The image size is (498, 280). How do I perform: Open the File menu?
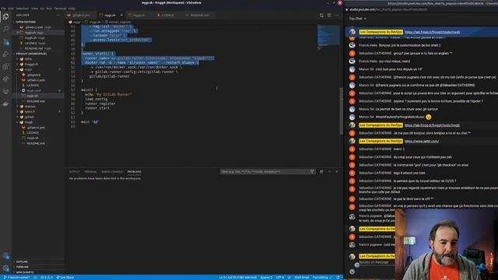(3, 9)
